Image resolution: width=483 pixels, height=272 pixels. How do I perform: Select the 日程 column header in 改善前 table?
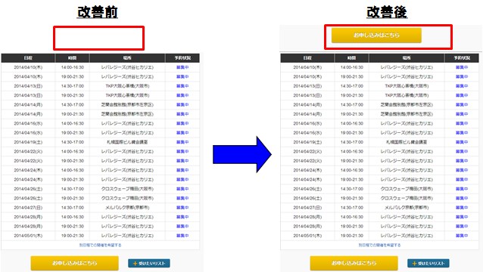(x=28, y=57)
